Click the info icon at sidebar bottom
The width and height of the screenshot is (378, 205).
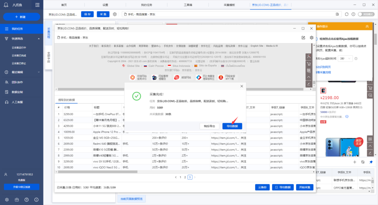(36, 200)
